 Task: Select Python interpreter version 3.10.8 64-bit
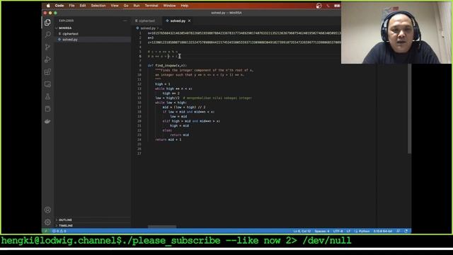(382, 231)
